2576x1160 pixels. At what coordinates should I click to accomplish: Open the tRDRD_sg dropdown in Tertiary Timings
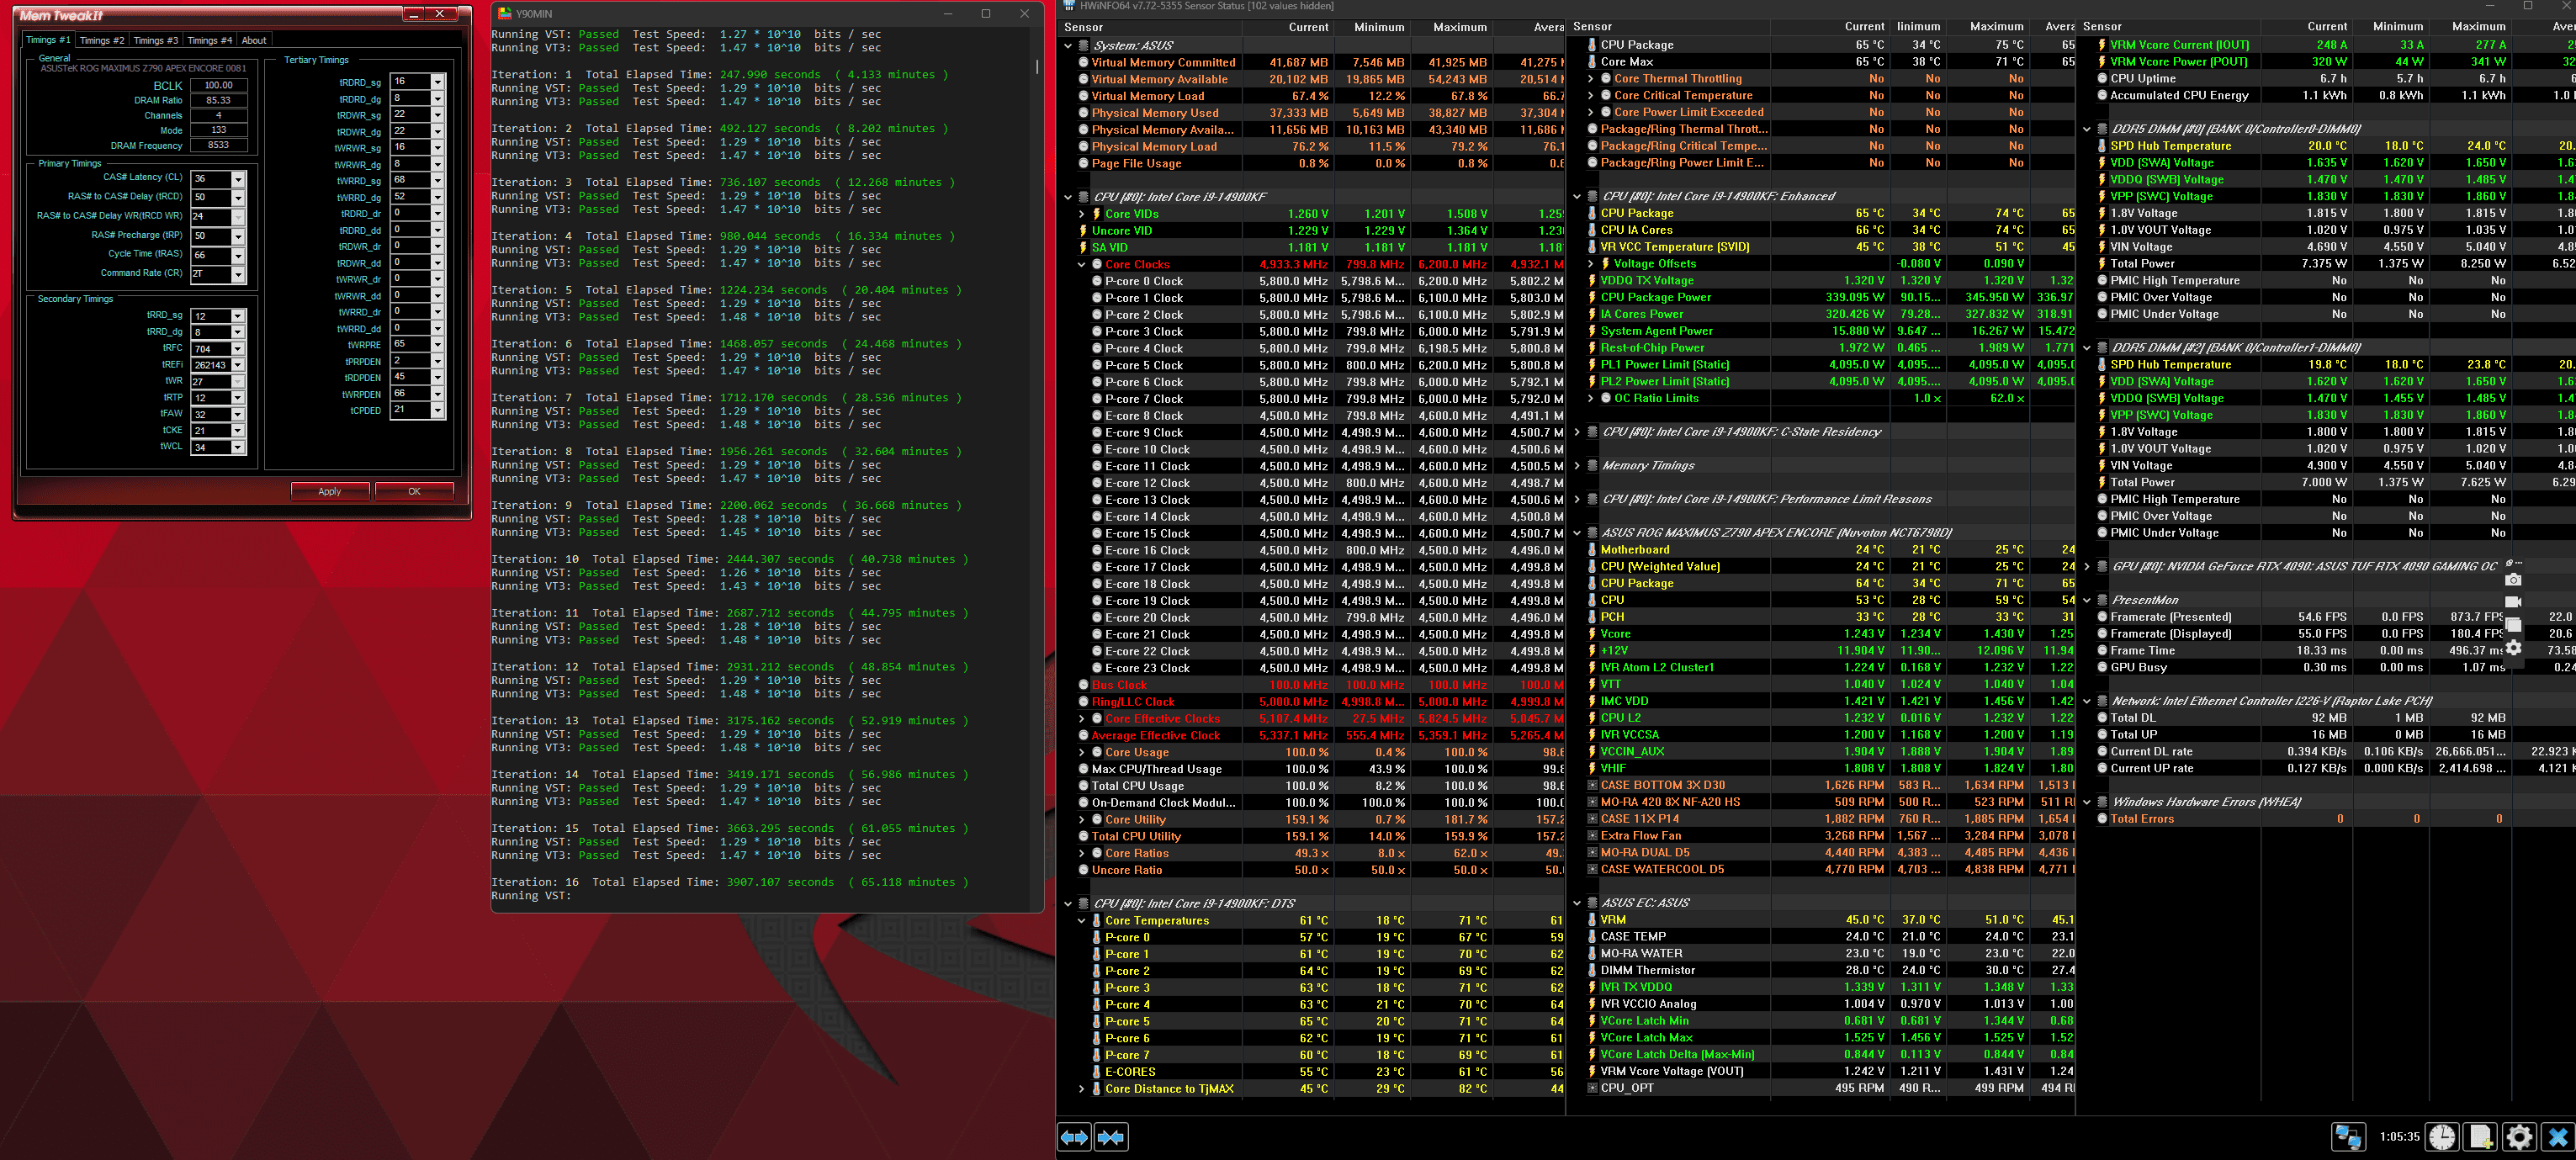pos(437,82)
